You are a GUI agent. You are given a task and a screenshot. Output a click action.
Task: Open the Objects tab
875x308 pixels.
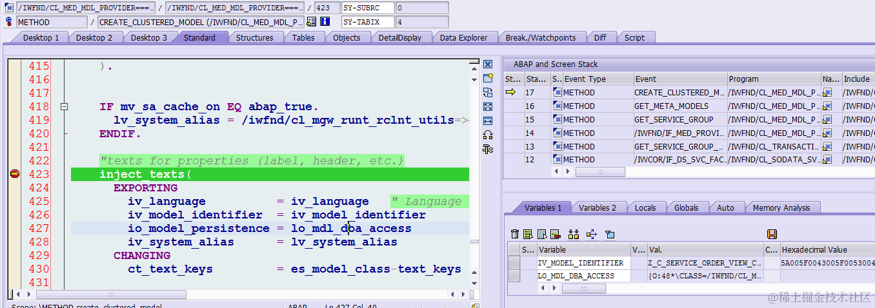coord(347,37)
